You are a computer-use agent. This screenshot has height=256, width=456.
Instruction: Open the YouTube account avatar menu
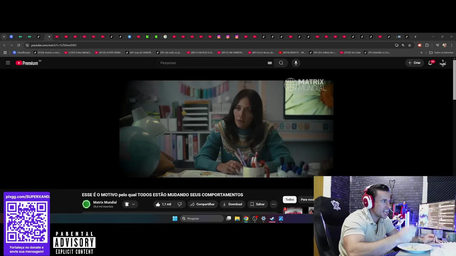click(x=443, y=63)
